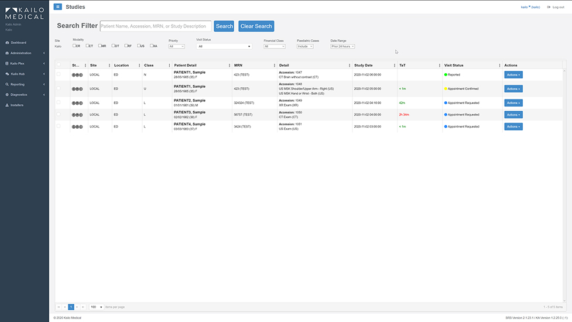Expand the Kailo Hub sidebar menu
Screen dimensions: 572x322
pos(25,74)
